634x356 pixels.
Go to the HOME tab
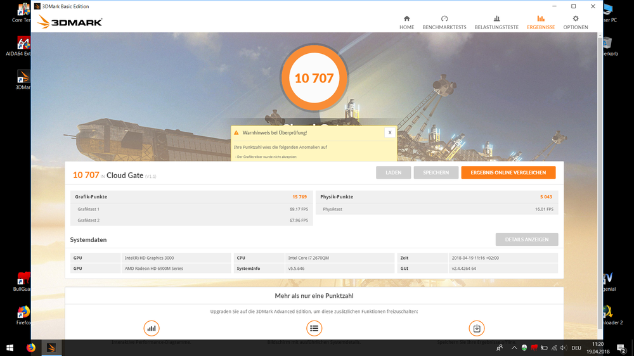(x=406, y=22)
